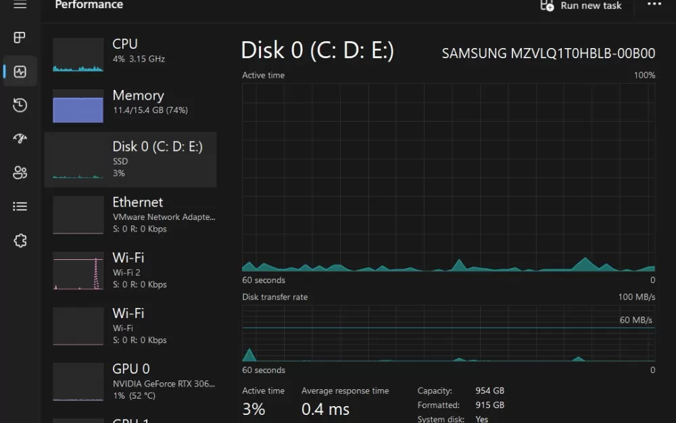Image resolution: width=676 pixels, height=423 pixels.
Task: Open the Services puzzle-piece icon
Action: pos(20,240)
